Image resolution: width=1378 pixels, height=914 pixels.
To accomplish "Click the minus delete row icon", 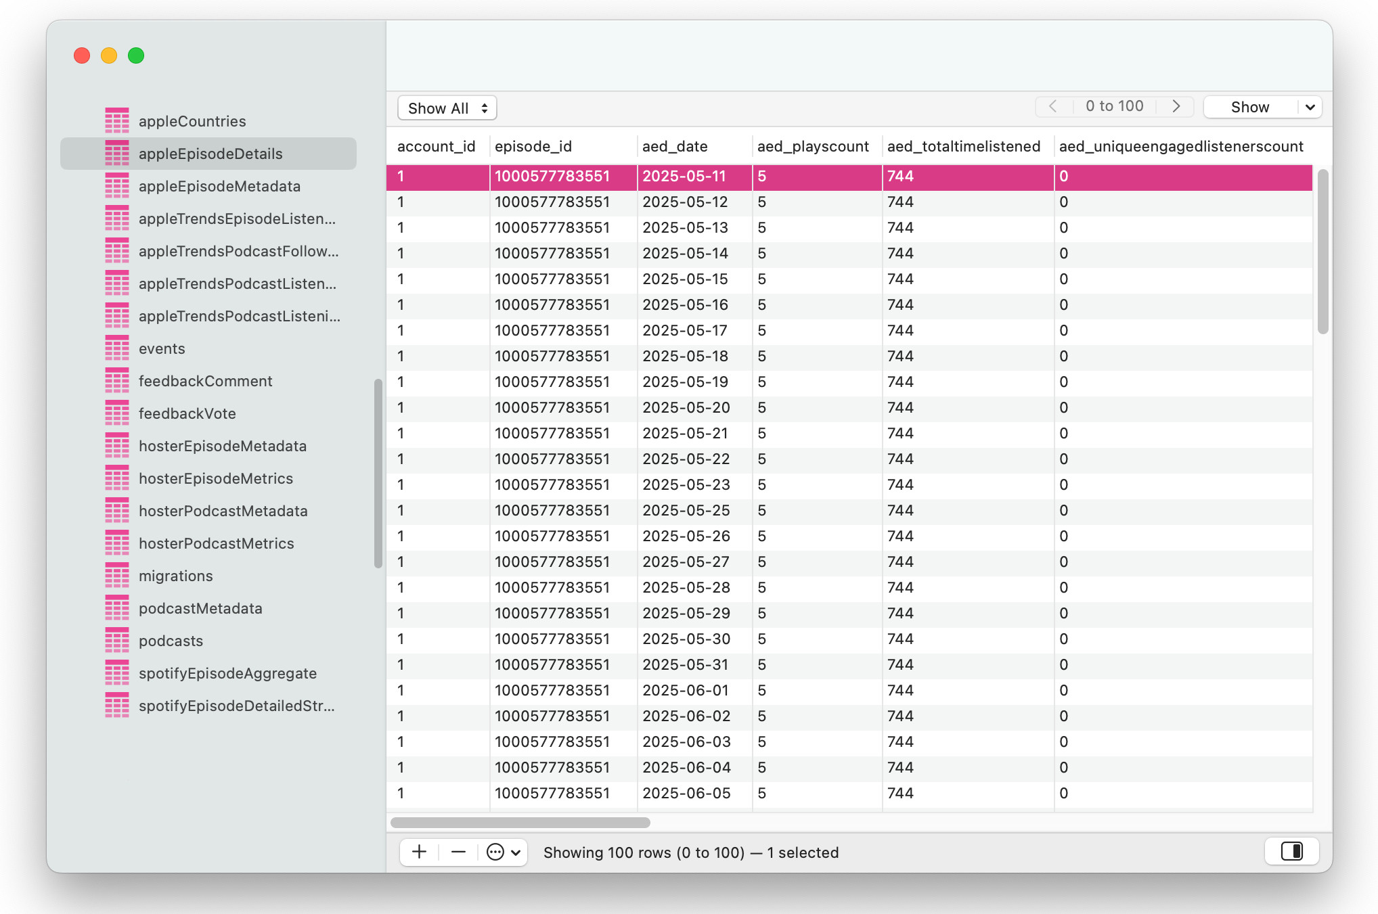I will point(458,852).
